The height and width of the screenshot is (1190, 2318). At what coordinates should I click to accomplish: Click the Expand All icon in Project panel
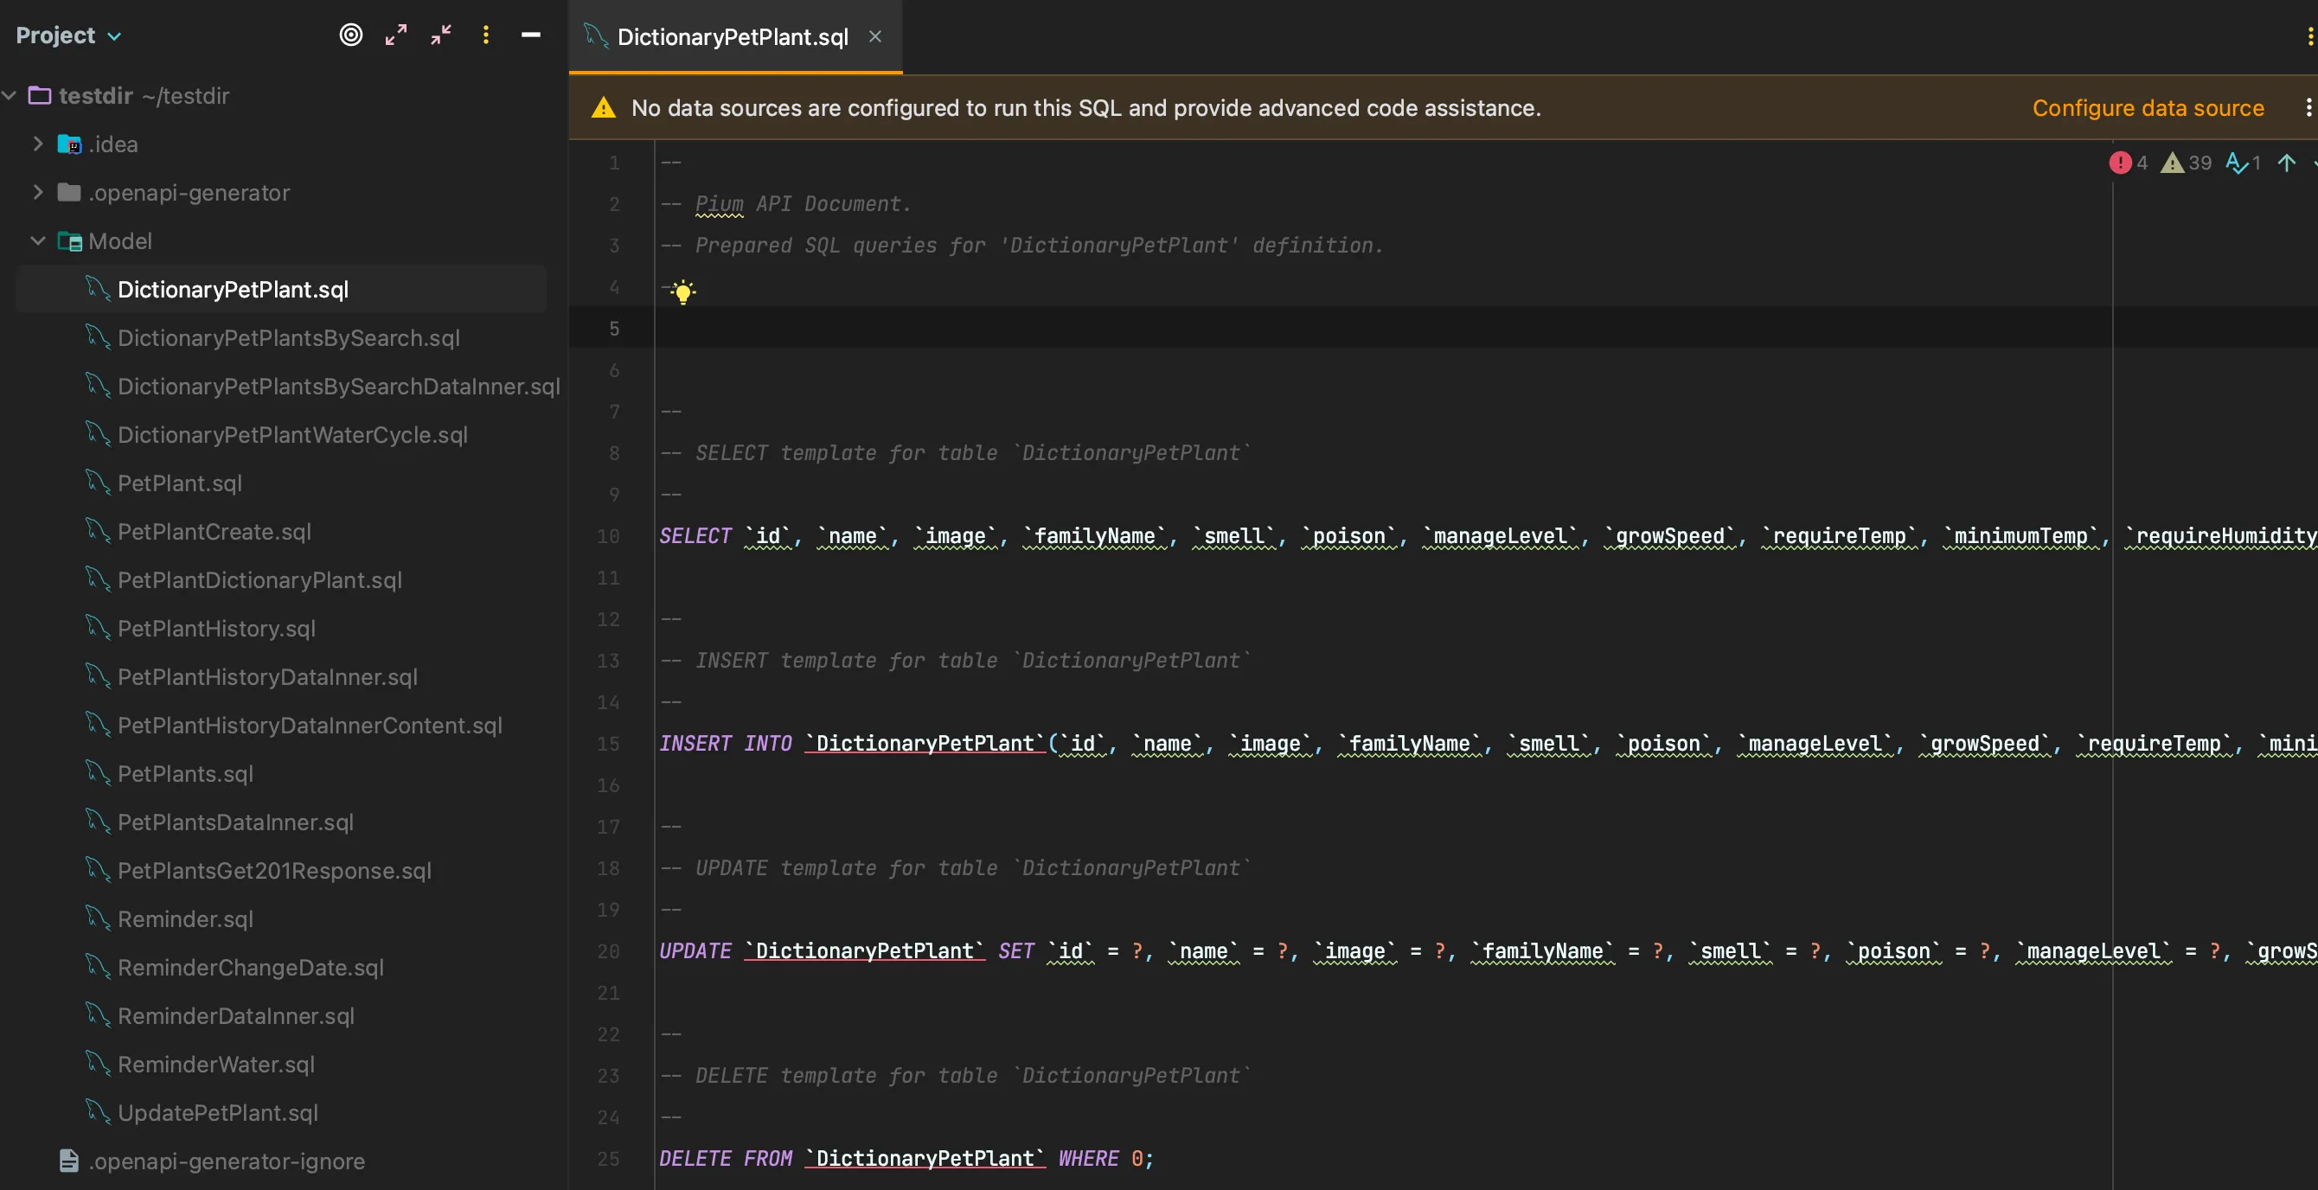[x=396, y=35]
